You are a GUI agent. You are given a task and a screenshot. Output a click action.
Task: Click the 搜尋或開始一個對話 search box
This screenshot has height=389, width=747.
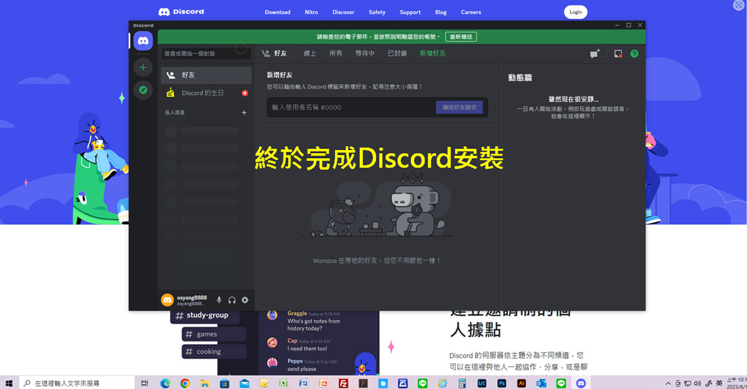(x=206, y=54)
